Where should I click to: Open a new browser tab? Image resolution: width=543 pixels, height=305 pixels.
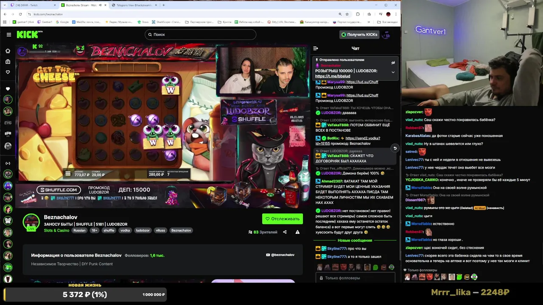164,5
